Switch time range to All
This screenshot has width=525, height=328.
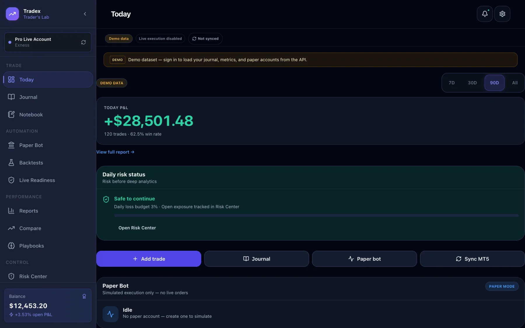pos(515,83)
